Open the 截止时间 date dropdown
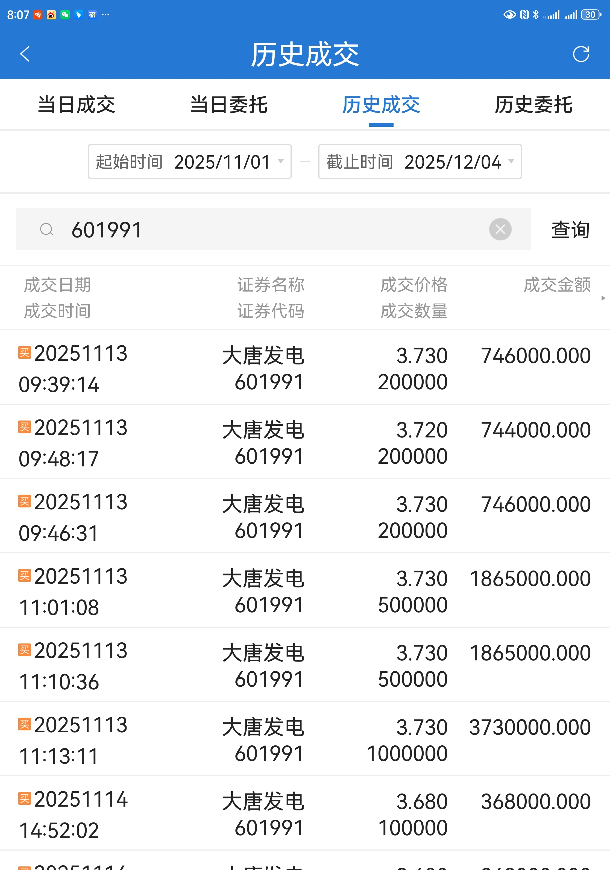Screen dimensions: 610x870 pyautogui.click(x=420, y=162)
